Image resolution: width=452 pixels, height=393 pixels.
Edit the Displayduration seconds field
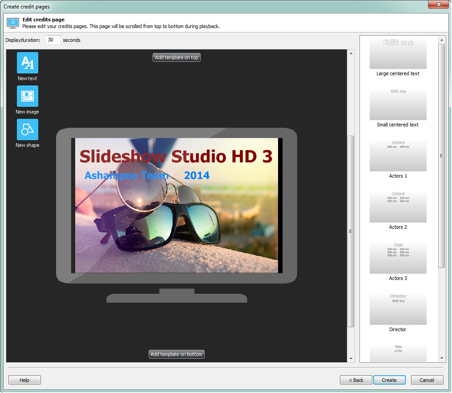pyautogui.click(x=52, y=40)
